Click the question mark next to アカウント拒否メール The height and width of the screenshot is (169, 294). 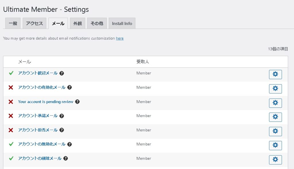pyautogui.click(x=62, y=130)
